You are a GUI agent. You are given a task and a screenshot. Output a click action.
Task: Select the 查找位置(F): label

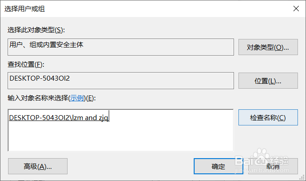point(26,65)
